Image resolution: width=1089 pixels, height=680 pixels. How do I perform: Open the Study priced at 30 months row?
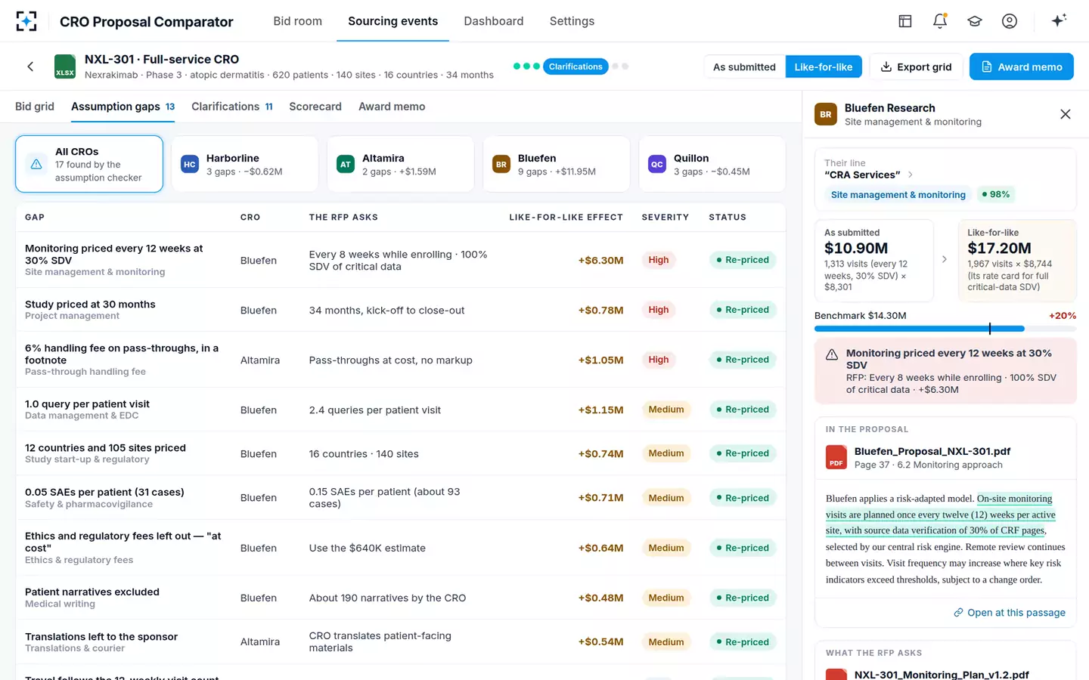(x=401, y=310)
